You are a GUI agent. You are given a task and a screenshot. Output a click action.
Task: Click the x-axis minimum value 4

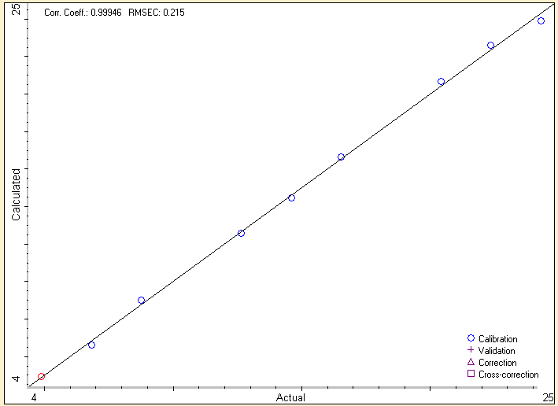34,397
